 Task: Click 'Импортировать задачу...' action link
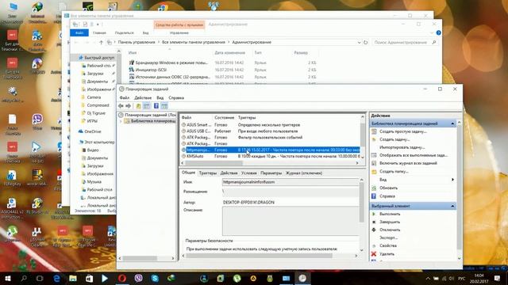[x=402, y=147]
